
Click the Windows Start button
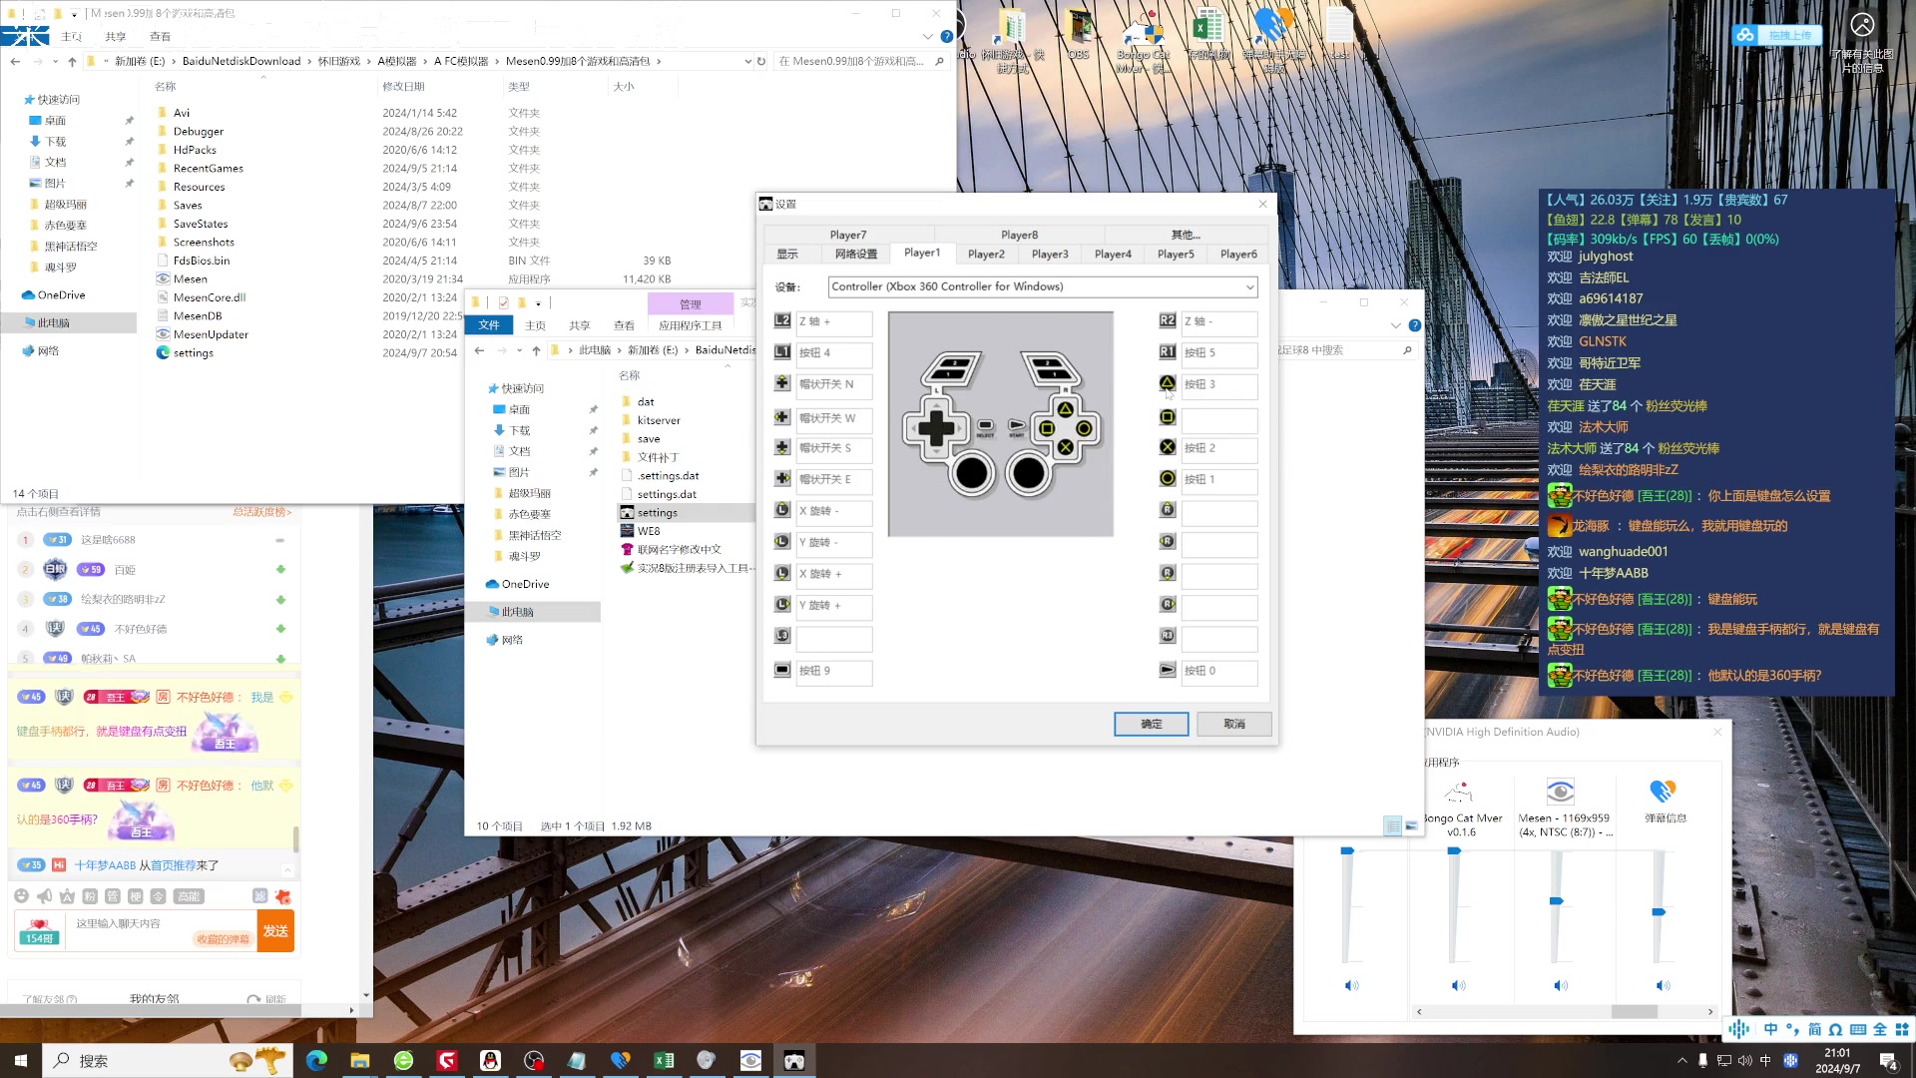21,1060
